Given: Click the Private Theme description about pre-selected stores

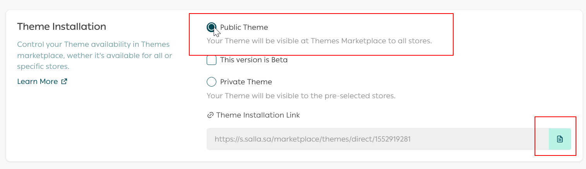Looking at the screenshot, I should 301,96.
